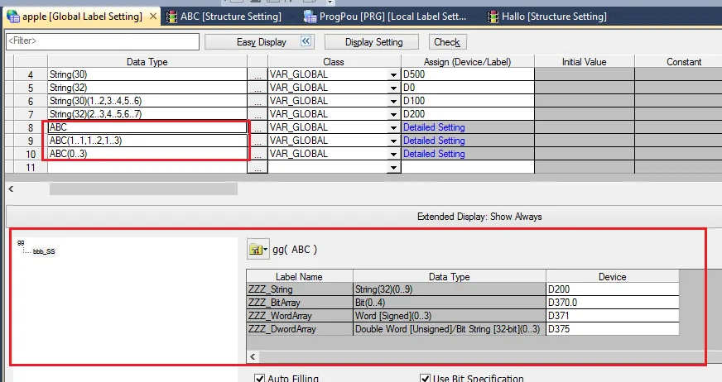Click data type browse button for String(32) row 5
This screenshot has height=382, width=722.
point(258,88)
